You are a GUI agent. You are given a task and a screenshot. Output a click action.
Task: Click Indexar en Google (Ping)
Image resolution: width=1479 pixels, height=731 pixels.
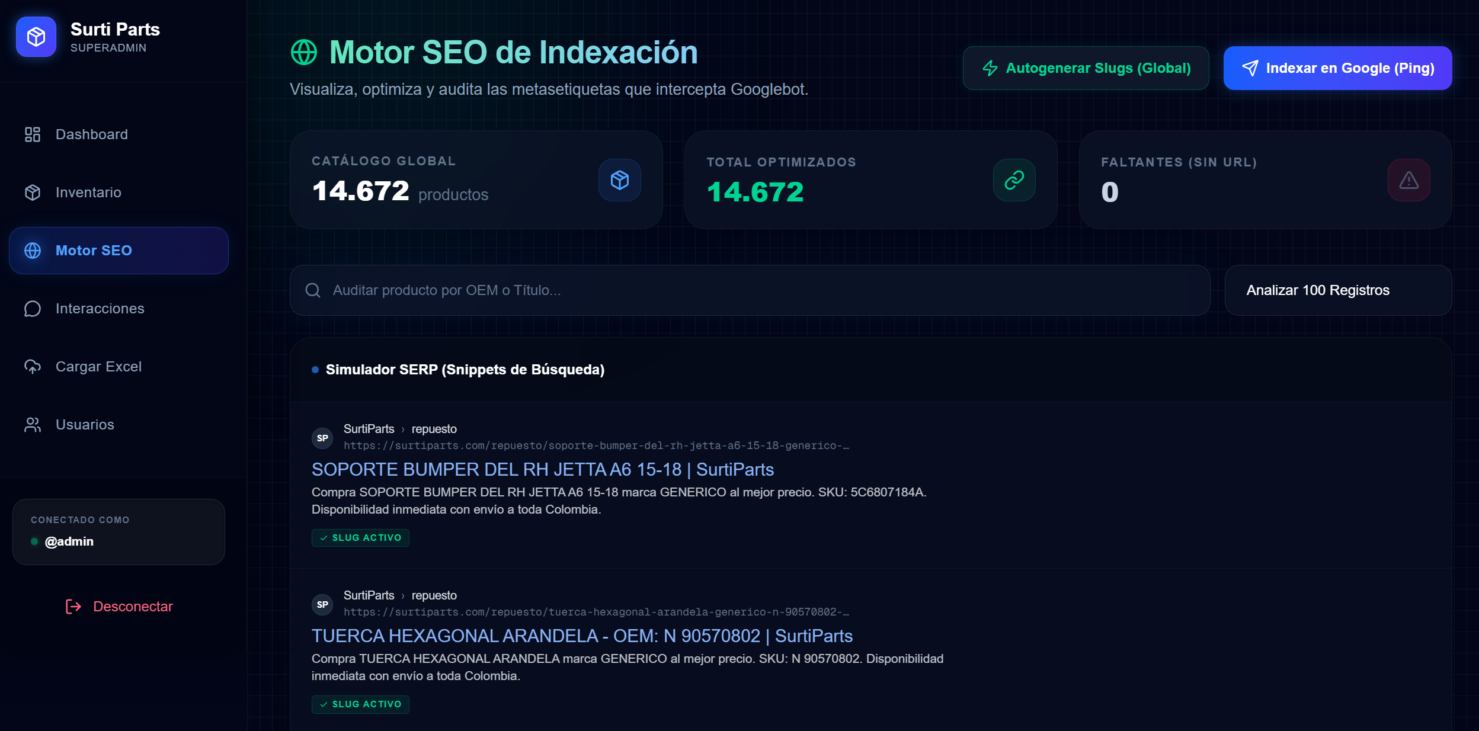click(x=1337, y=68)
